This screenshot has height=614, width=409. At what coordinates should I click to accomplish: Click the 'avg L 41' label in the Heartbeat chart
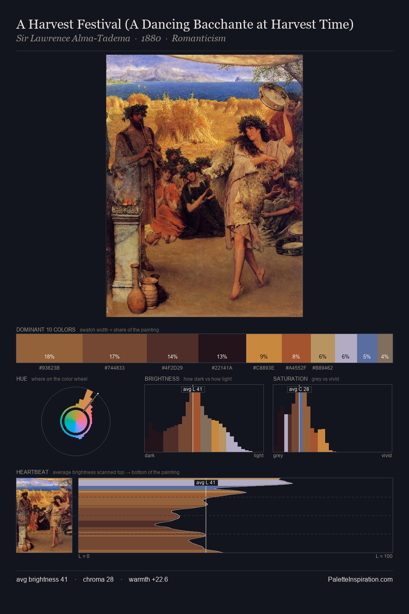206,483
